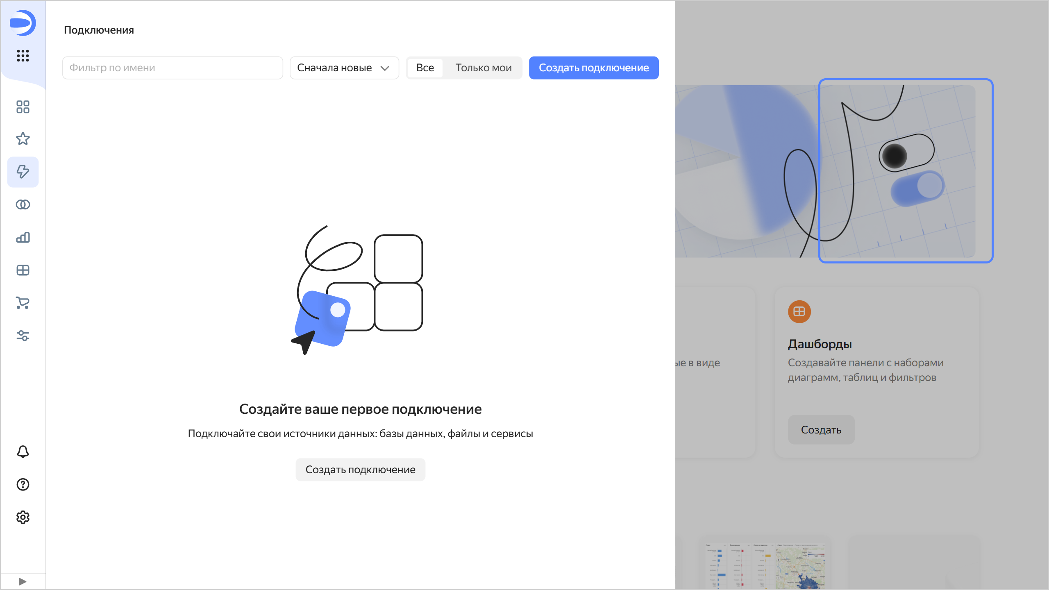Open help question mark icon

point(23,484)
